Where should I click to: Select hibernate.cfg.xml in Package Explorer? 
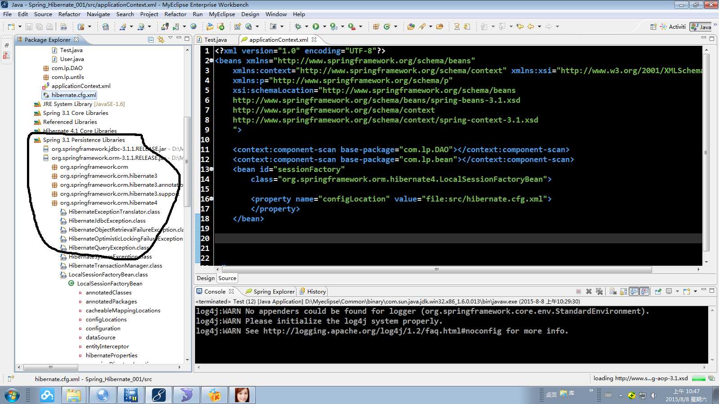[x=70, y=95]
